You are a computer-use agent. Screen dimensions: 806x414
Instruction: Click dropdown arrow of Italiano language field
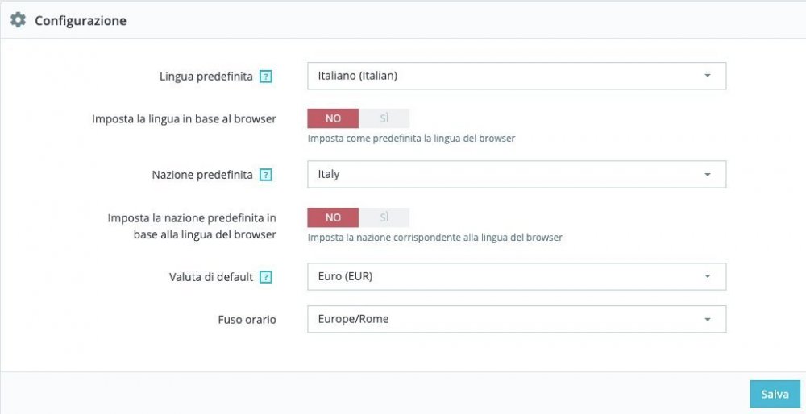[x=707, y=76]
